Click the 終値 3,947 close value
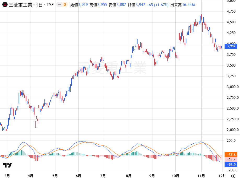Screen dimensions: 240x179 pos(136,5)
